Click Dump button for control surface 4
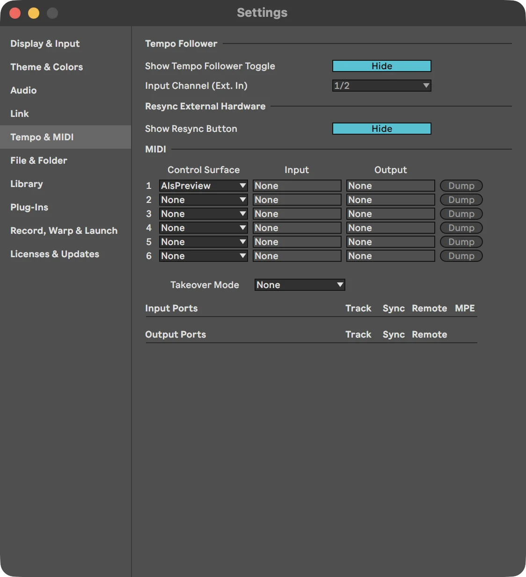The width and height of the screenshot is (526, 577). click(x=461, y=228)
